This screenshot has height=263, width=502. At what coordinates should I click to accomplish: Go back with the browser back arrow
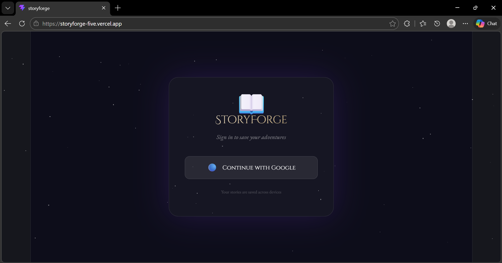point(8,24)
